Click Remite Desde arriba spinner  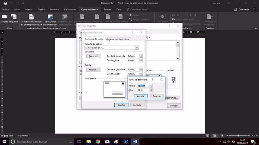[x=141, y=74]
